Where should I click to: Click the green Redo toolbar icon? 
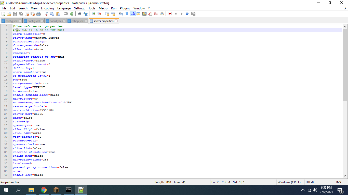(x=72, y=14)
